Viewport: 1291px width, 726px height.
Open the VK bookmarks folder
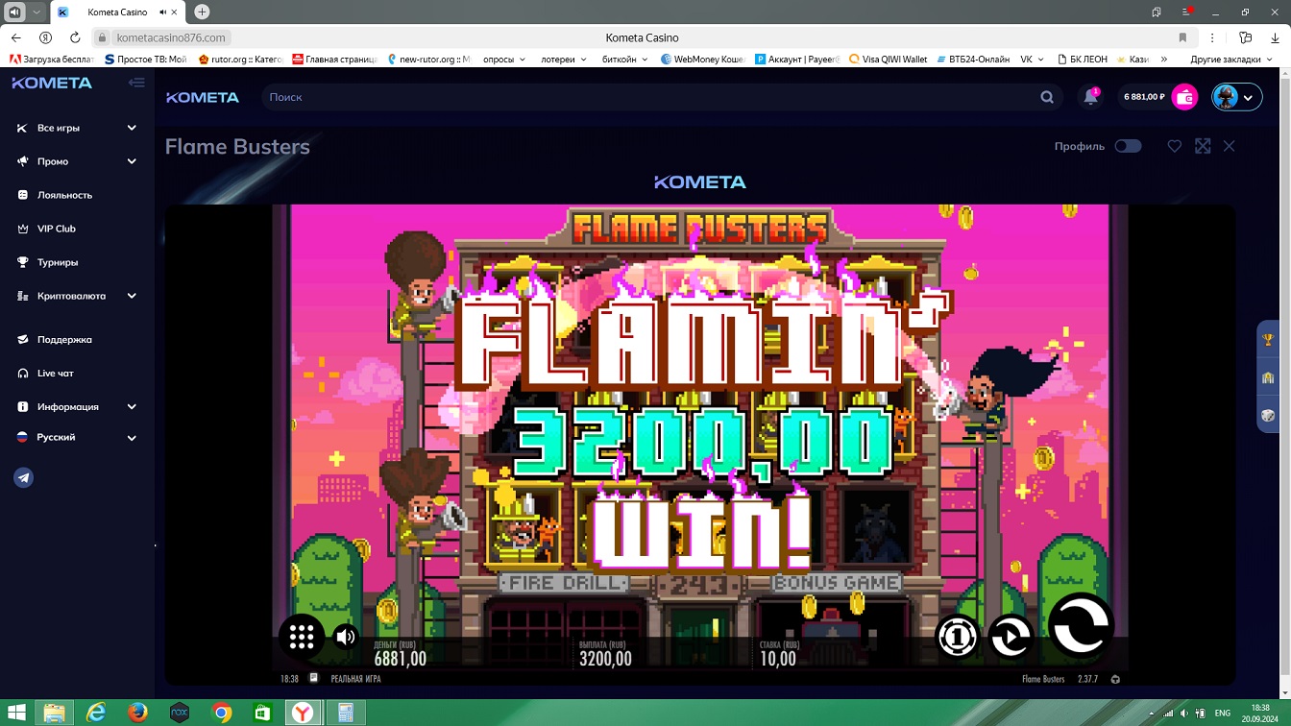(x=1033, y=59)
